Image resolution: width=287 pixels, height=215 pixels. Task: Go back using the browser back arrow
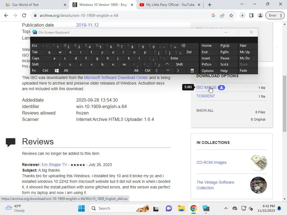pyautogui.click(x=6, y=16)
